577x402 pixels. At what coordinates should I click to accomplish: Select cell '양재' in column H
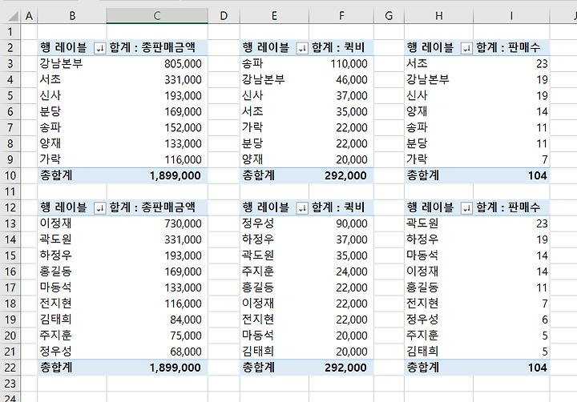click(438, 111)
